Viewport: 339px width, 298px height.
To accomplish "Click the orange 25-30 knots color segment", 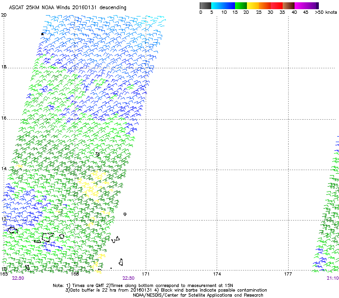I will click(265, 6).
